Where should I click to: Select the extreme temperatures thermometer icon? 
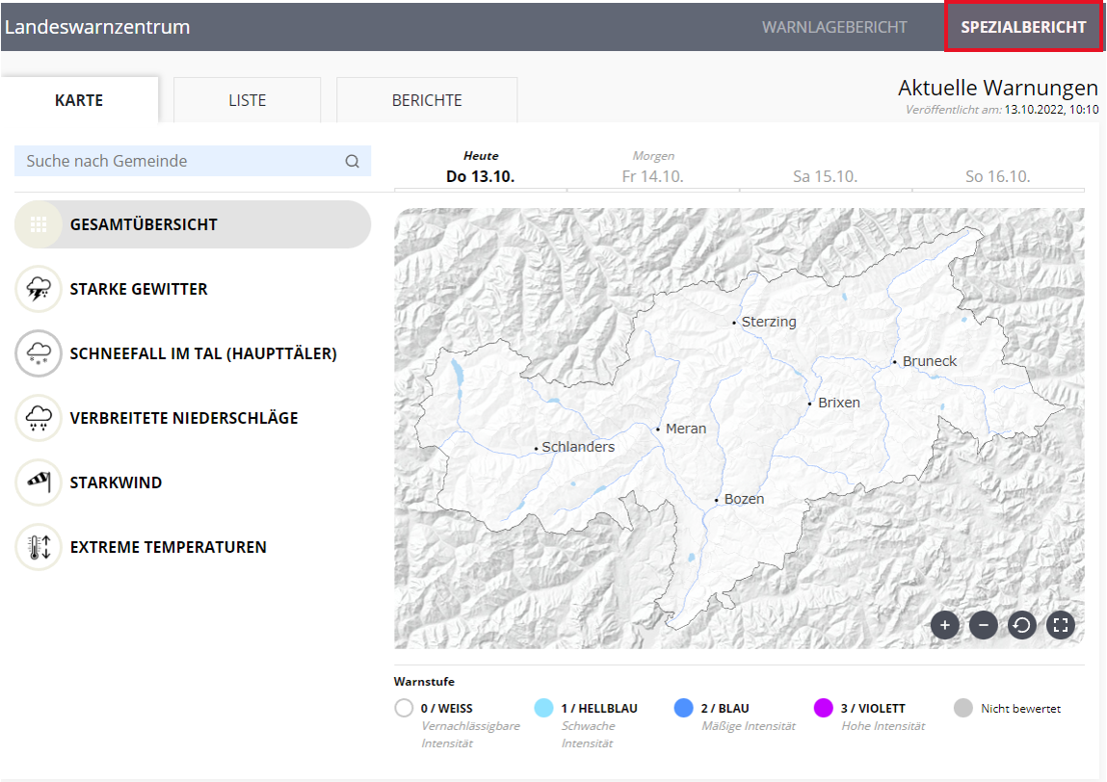tap(39, 547)
